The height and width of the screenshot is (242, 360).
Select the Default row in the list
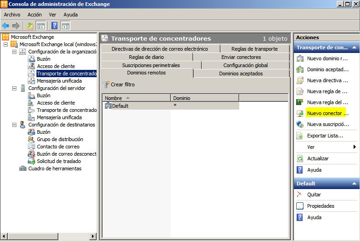click(x=172, y=105)
